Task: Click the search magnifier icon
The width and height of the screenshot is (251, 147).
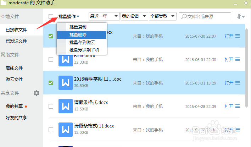Action: pos(184,16)
